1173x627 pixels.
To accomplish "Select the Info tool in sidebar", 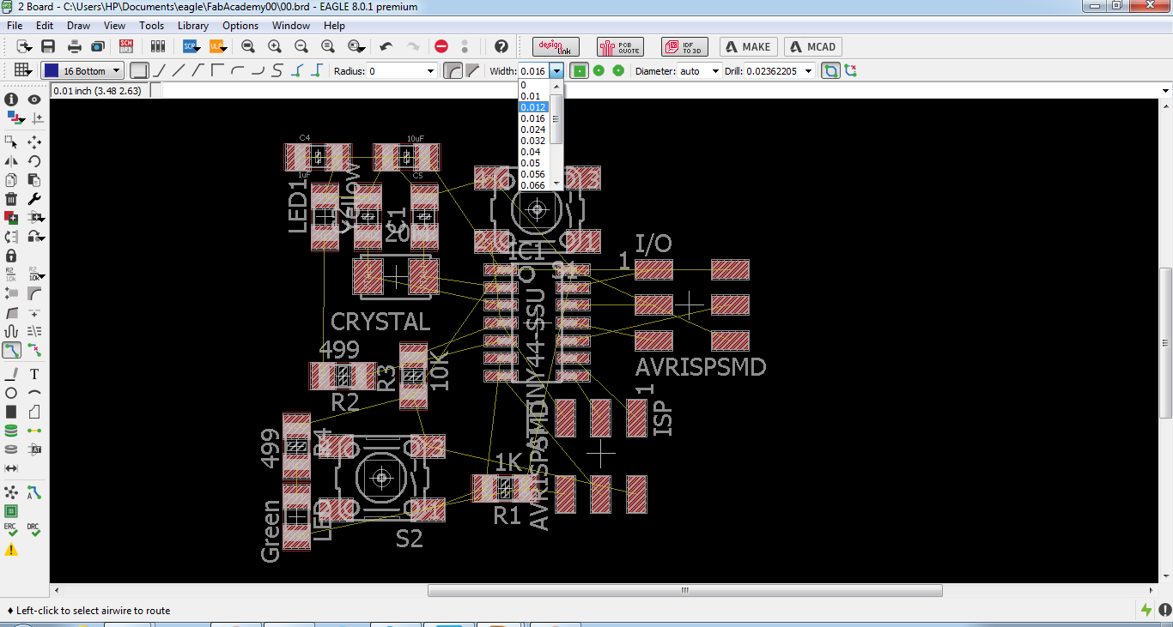I will [x=11, y=99].
